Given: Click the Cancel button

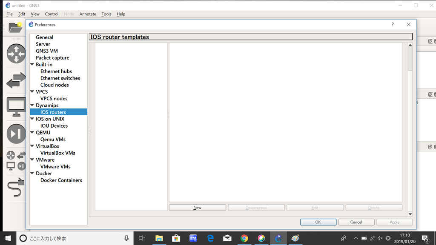Looking at the screenshot, I should coord(356,222).
